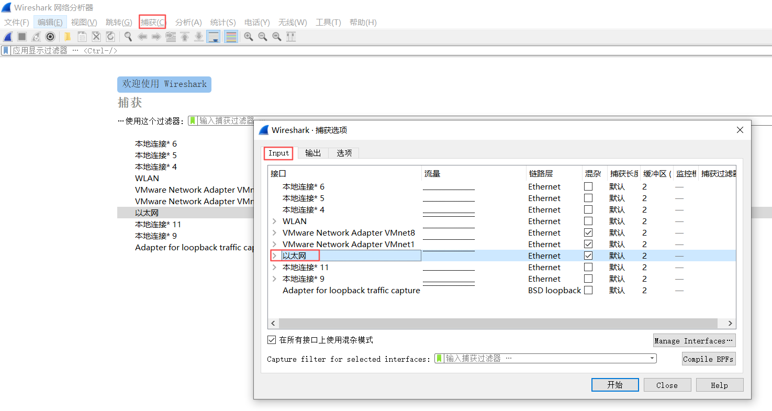Expand the 本地连接* 9 interface row
Viewport: 772px width, 411px height.
tap(274, 279)
